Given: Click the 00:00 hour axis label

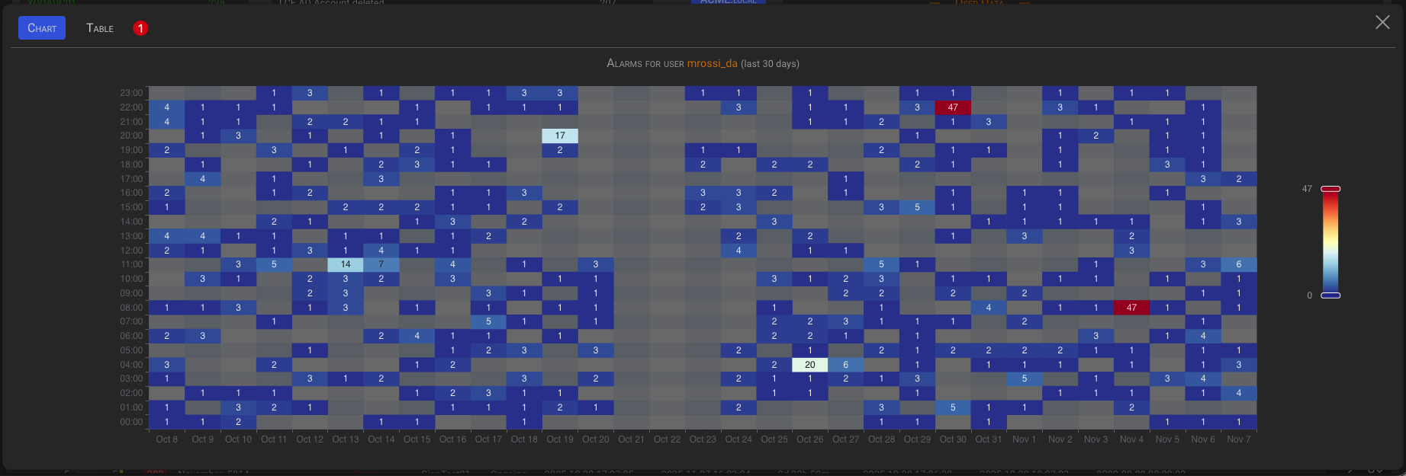Looking at the screenshot, I should 131,422.
